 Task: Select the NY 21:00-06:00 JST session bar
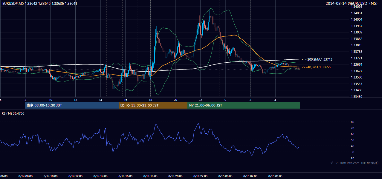[x=244, y=105]
